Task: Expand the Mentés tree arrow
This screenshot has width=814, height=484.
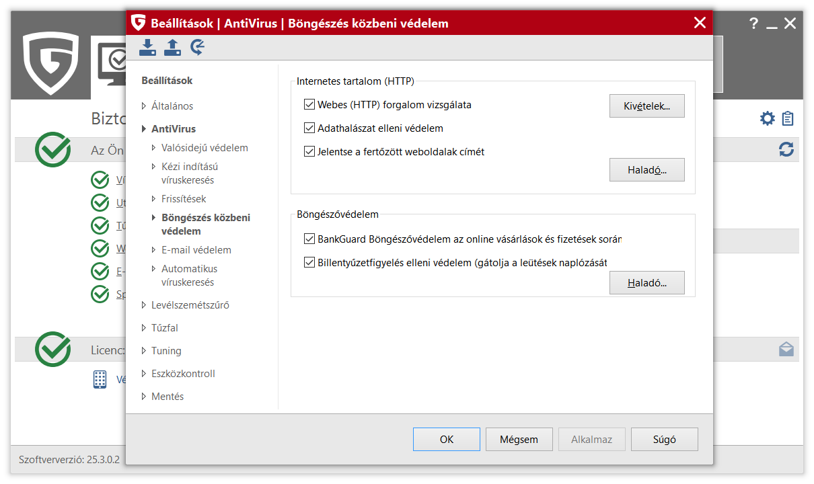Action: pos(144,397)
